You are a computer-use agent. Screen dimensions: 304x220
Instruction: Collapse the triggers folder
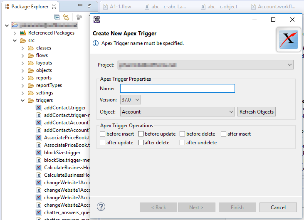(23, 101)
